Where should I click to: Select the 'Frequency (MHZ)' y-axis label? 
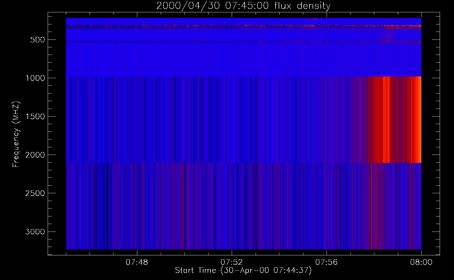16,134
